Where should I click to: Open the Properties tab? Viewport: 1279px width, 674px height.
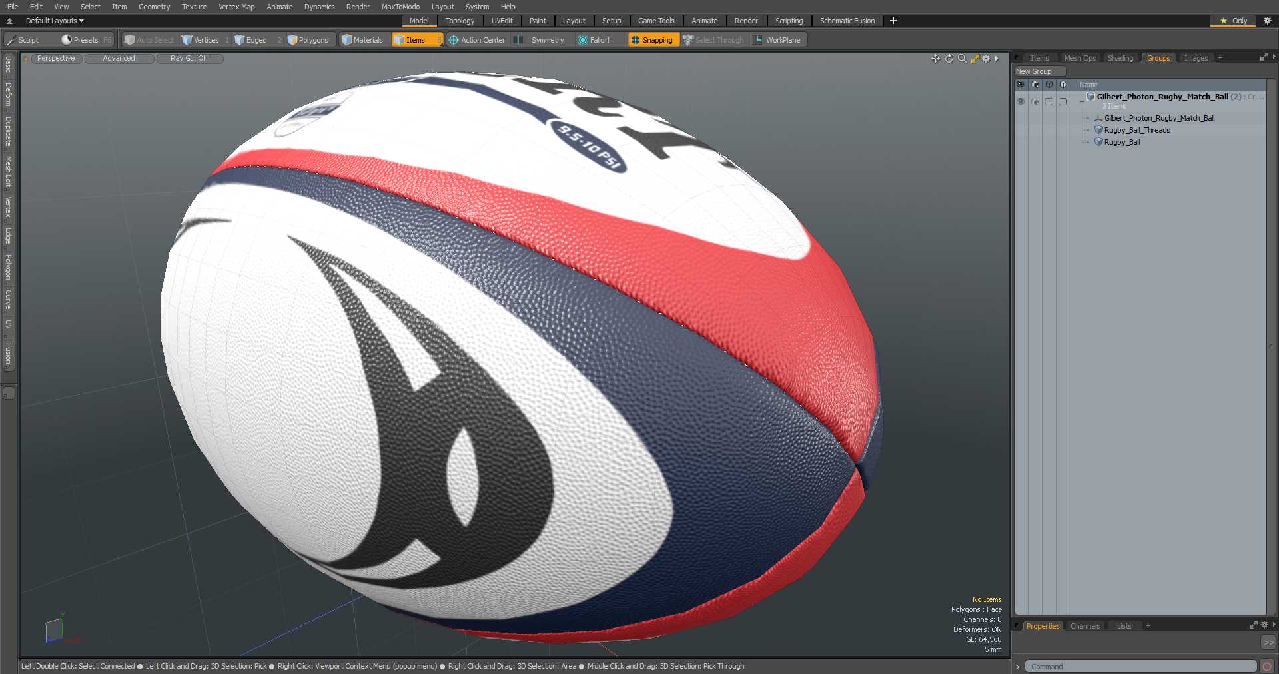1043,626
